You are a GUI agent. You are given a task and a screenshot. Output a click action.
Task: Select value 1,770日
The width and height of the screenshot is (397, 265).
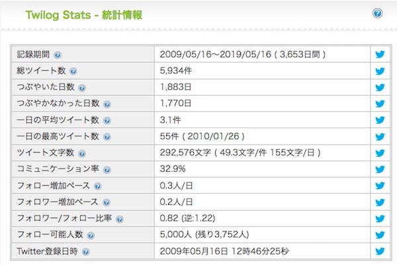click(x=175, y=103)
